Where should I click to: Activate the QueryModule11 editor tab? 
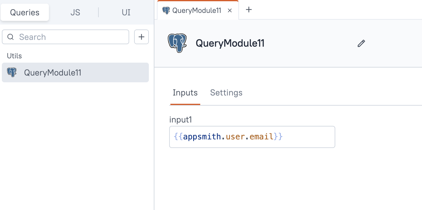coord(196,10)
